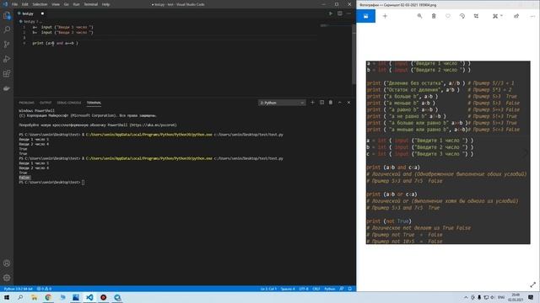The image size is (540, 303).
Task: Switch to the DEBUG CONSOLE panel tab
Action: (69, 103)
